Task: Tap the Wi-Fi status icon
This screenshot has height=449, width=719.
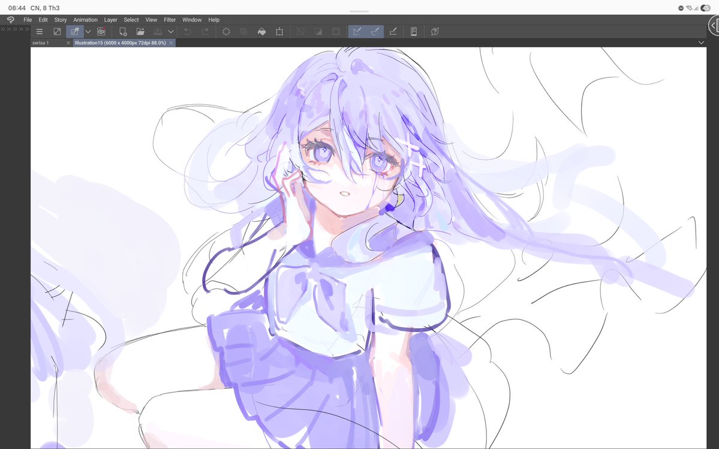Action: pos(689,8)
